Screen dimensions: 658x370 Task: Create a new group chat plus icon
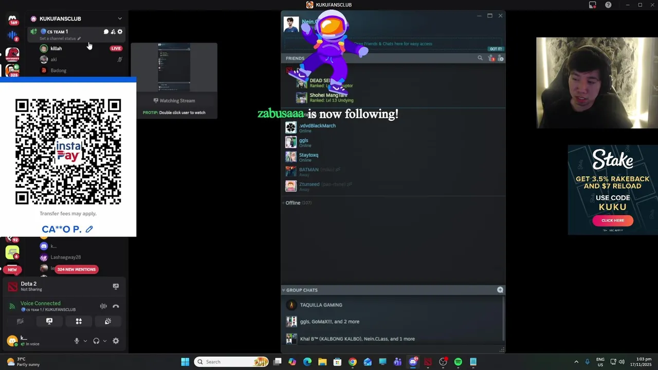tap(500, 290)
